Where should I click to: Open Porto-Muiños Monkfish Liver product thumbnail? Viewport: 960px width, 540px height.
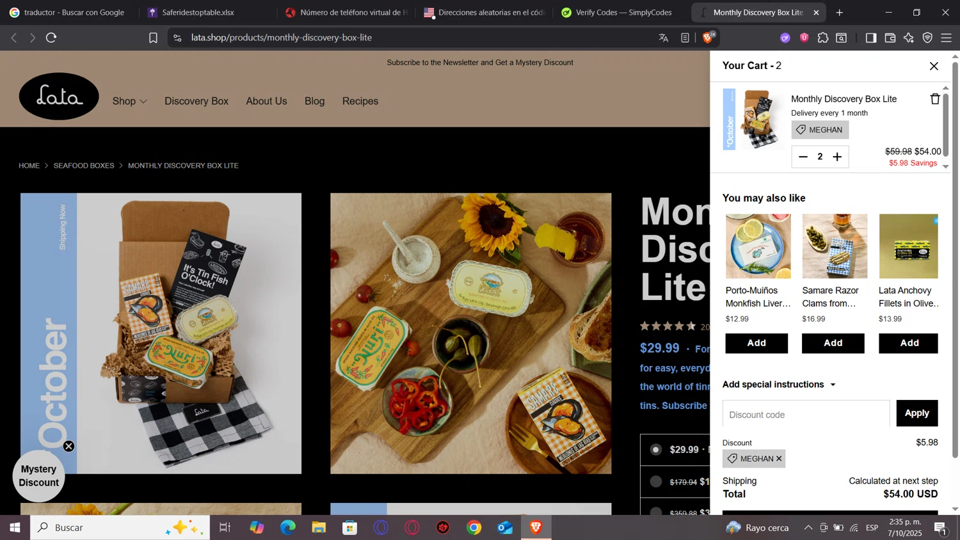pyautogui.click(x=758, y=246)
